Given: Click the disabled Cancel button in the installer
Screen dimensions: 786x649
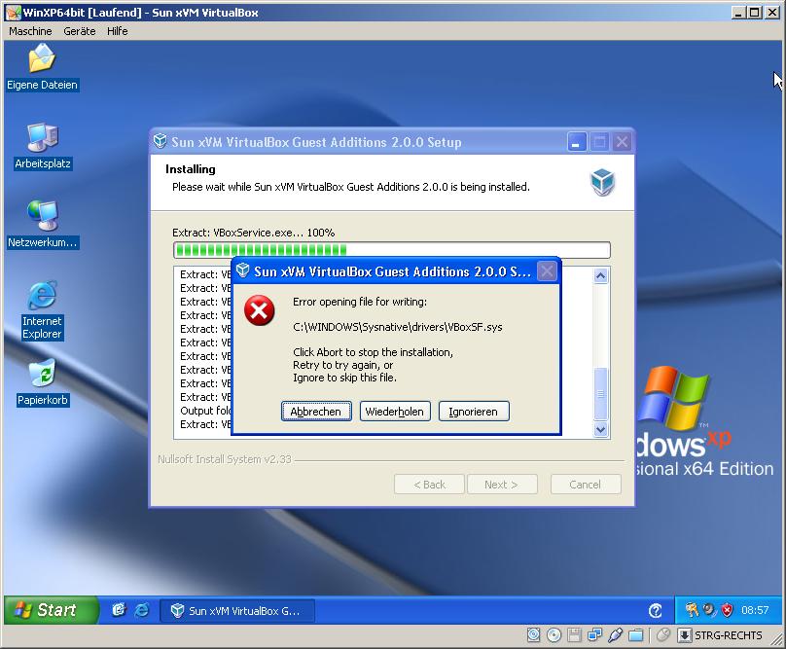Looking at the screenshot, I should pos(586,485).
